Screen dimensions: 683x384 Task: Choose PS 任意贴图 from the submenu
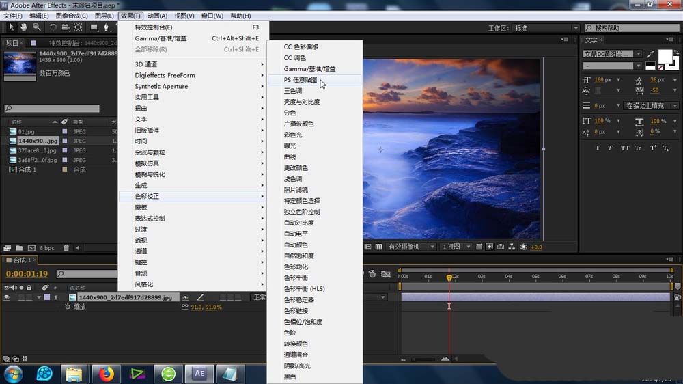[301, 80]
